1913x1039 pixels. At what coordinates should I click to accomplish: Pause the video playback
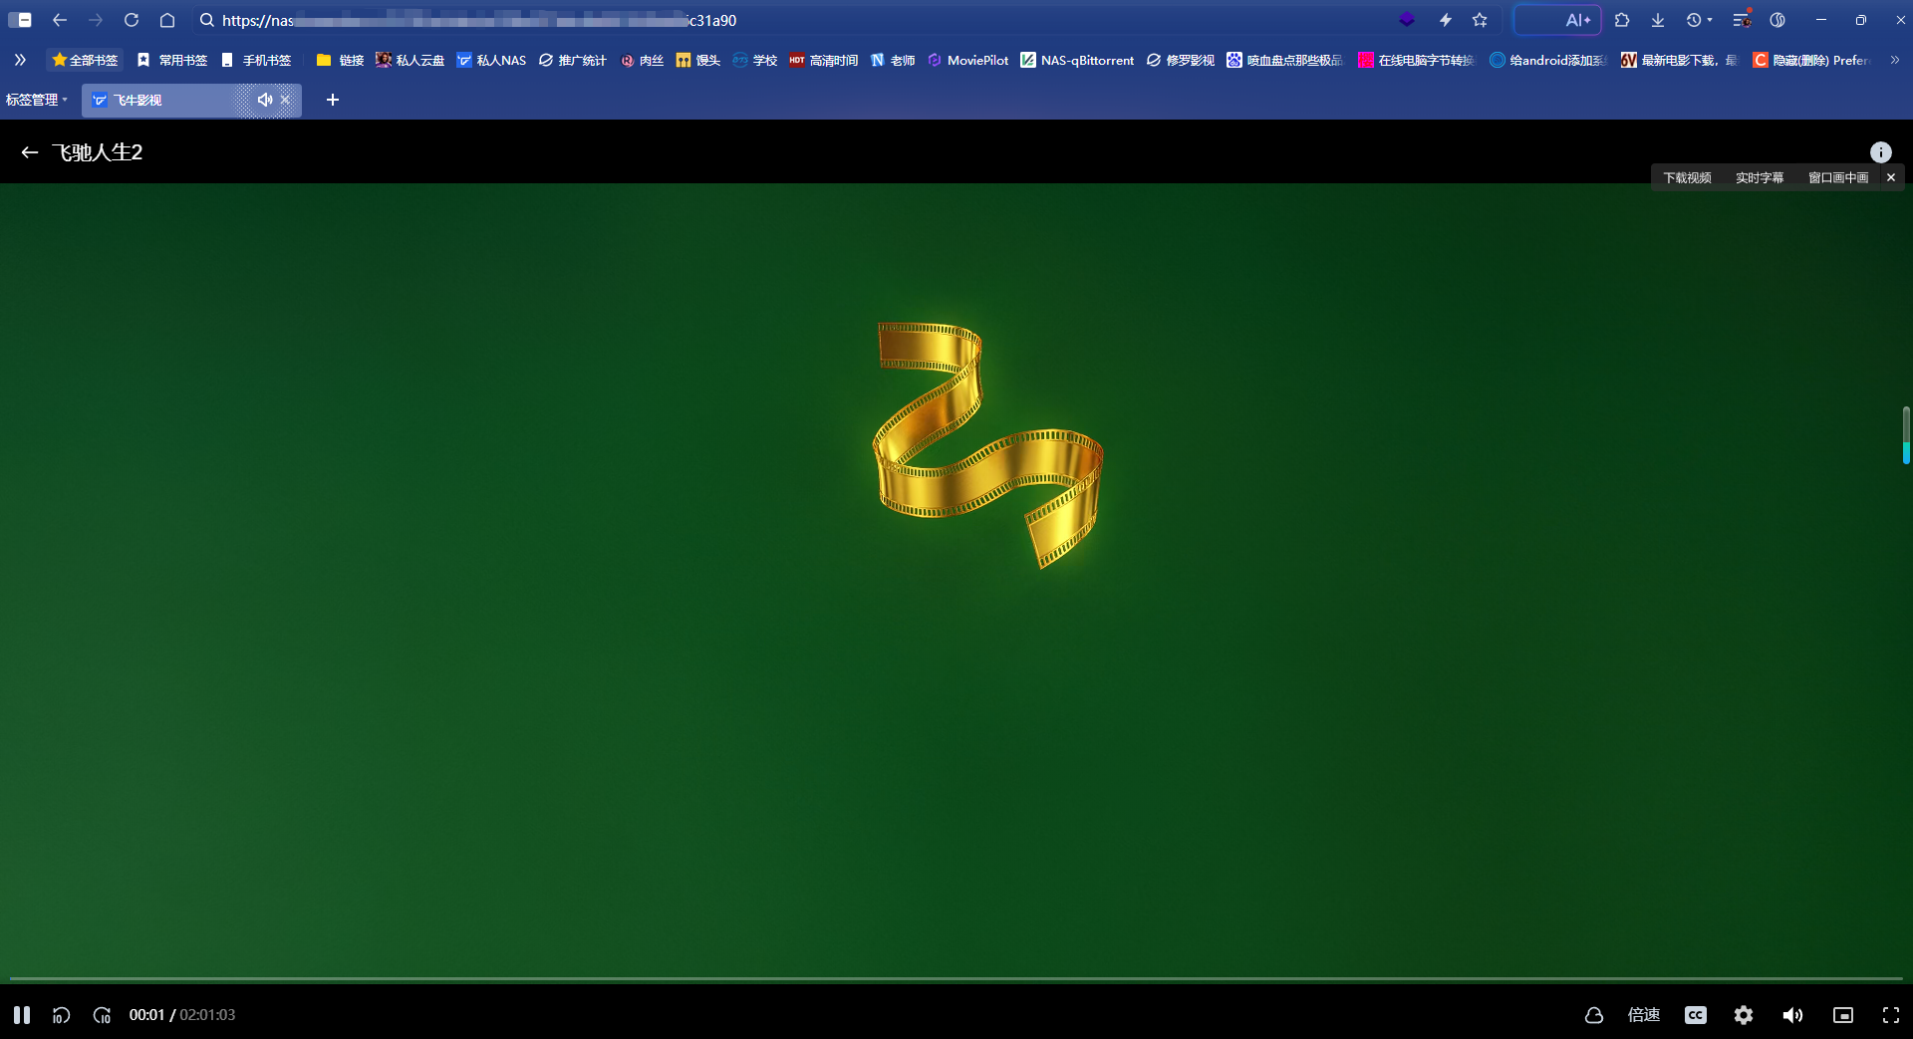point(21,1015)
